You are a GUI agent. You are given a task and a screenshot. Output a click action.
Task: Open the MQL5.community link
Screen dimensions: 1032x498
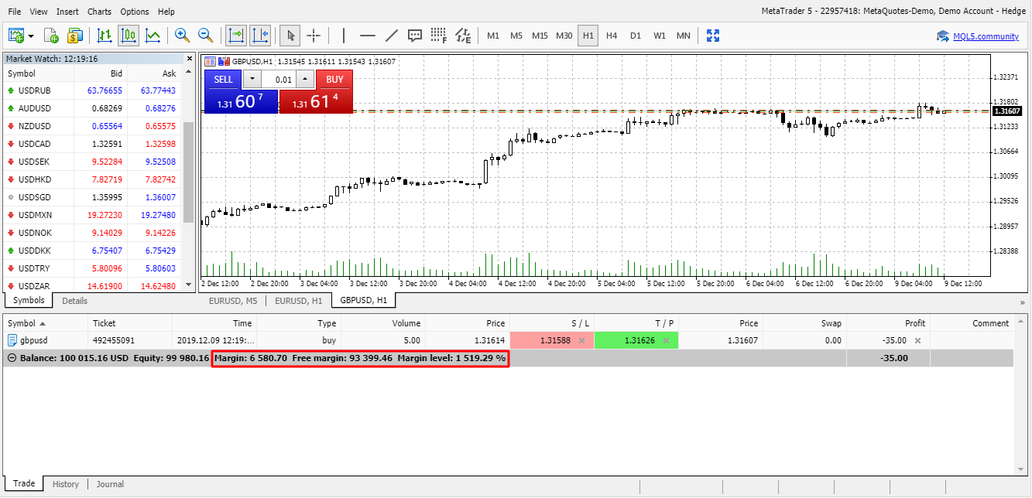(986, 36)
